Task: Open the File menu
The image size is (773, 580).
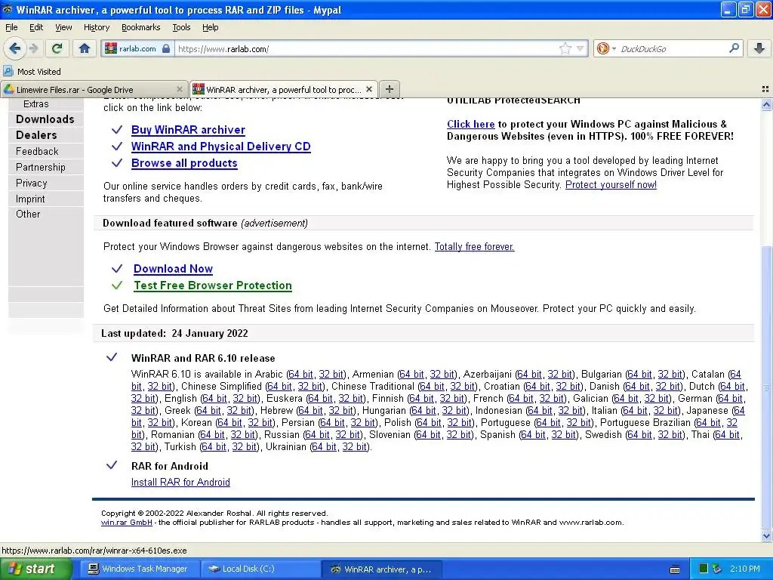Action: pyautogui.click(x=11, y=27)
